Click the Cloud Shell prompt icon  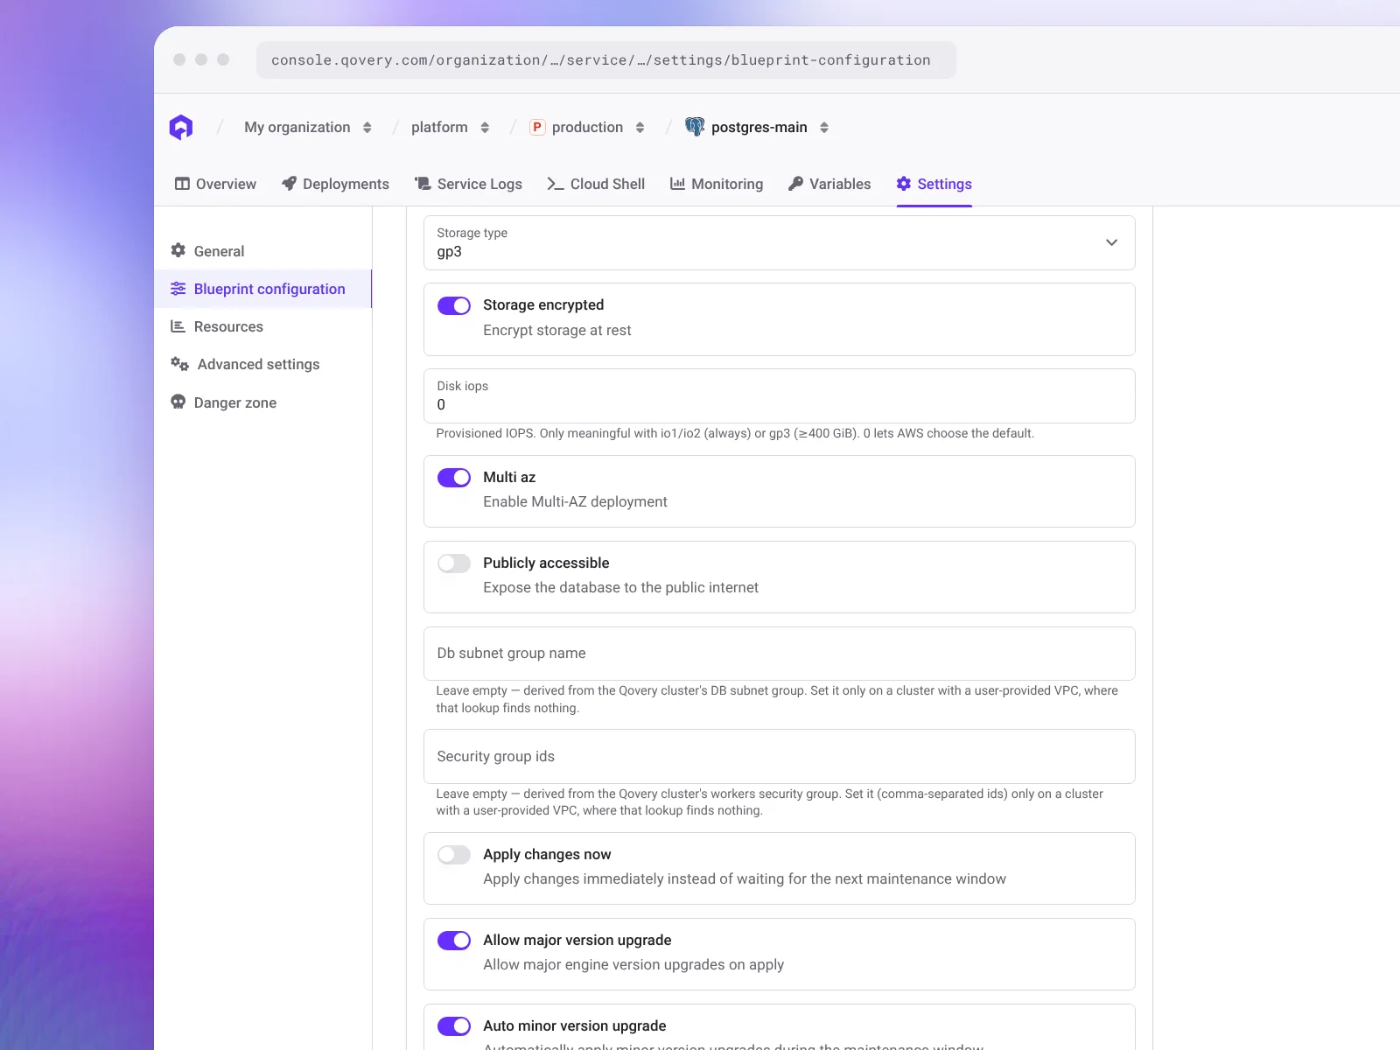pos(555,184)
